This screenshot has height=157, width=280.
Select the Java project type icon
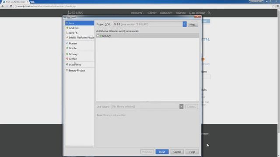(67, 23)
